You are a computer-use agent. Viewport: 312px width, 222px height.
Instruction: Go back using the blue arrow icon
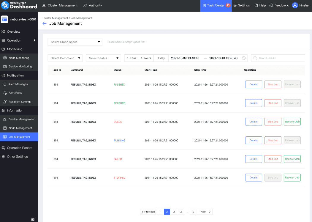(x=45, y=23)
